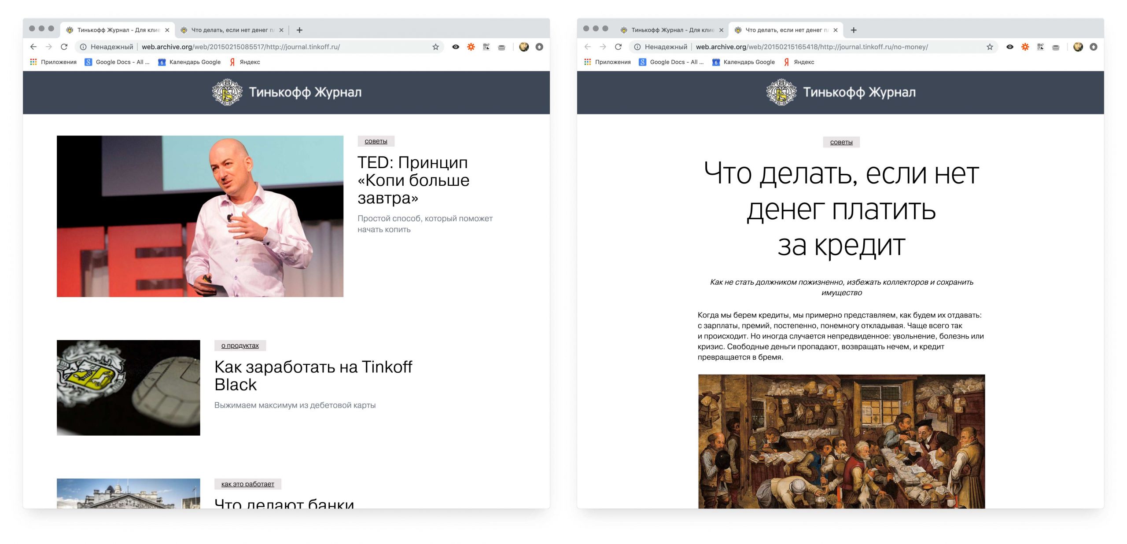Click Тинькофф Журнал logo in left window
Screen dimensions: 1127x544
[x=287, y=92]
